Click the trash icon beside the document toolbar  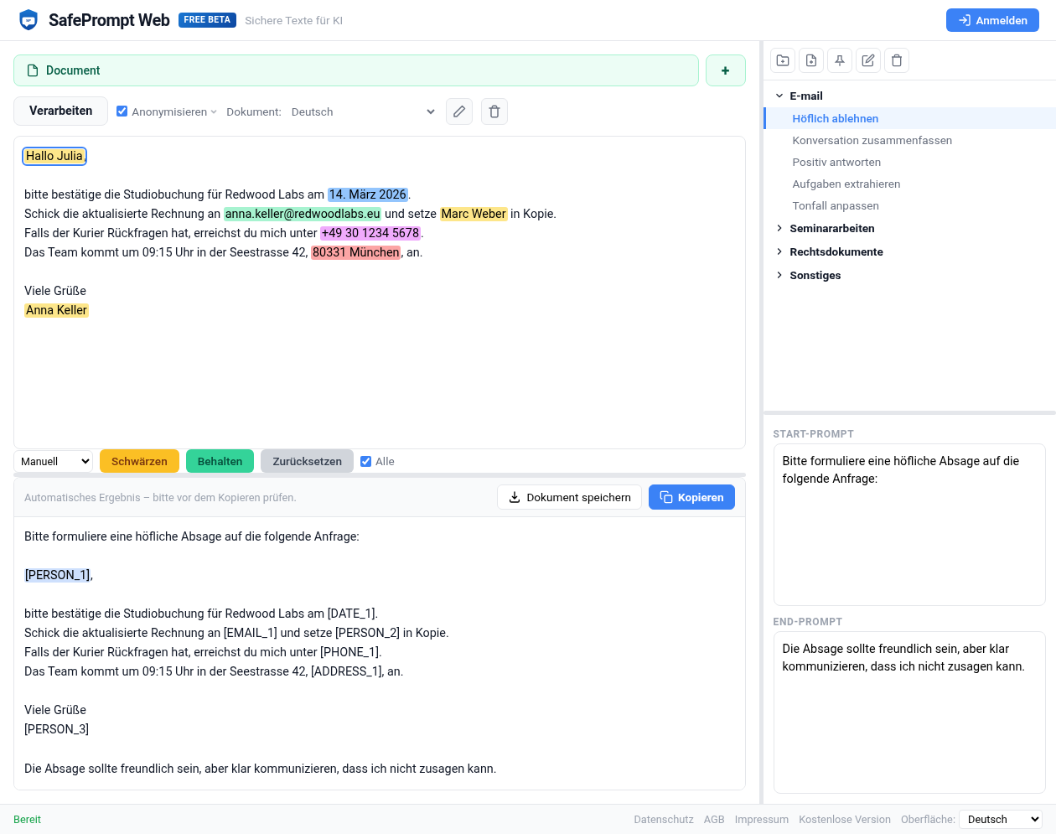(x=494, y=111)
